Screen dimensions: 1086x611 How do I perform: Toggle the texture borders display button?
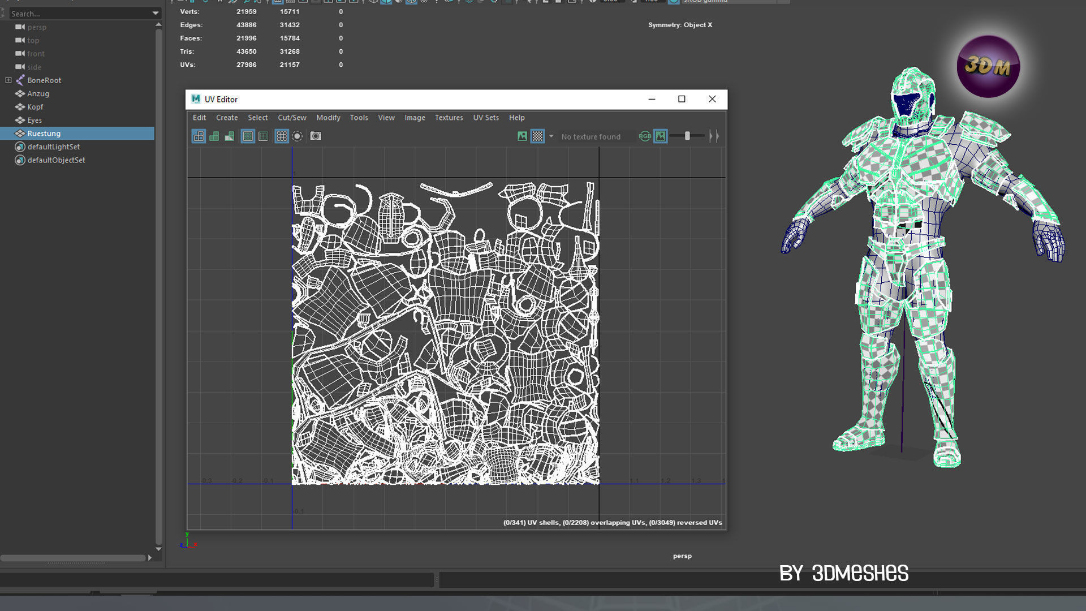[248, 136]
